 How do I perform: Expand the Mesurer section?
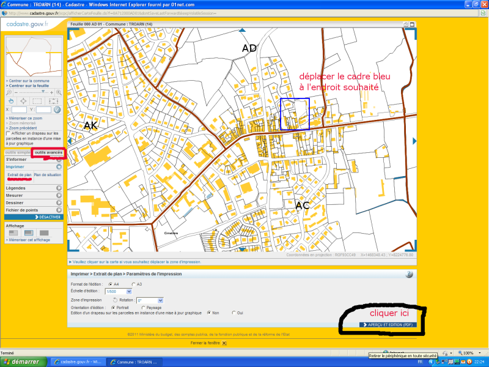point(59,195)
